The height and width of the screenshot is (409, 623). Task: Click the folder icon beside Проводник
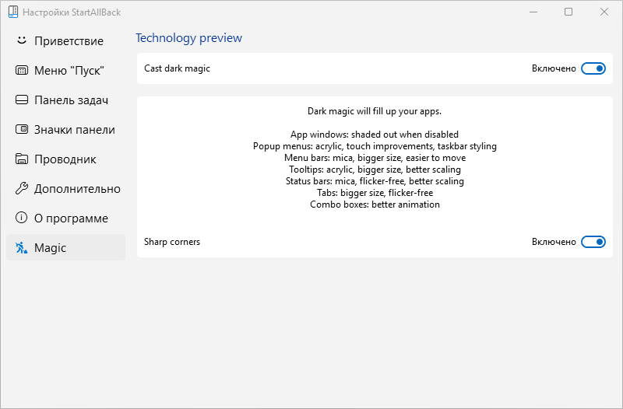pyautogui.click(x=22, y=159)
